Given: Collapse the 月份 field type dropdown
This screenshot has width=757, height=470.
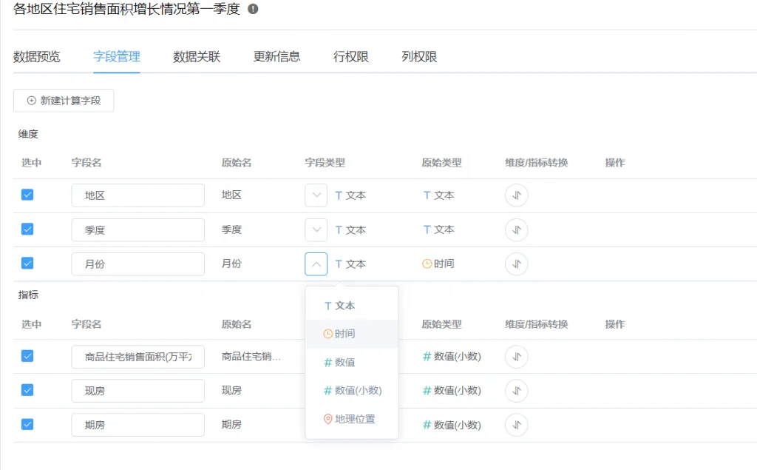Looking at the screenshot, I should pos(316,264).
